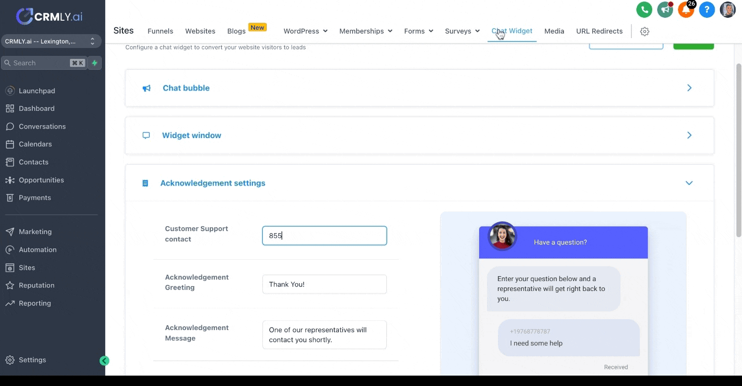This screenshot has width=742, height=386.
Task: Open the announcements megaphone icon
Action: point(665,9)
